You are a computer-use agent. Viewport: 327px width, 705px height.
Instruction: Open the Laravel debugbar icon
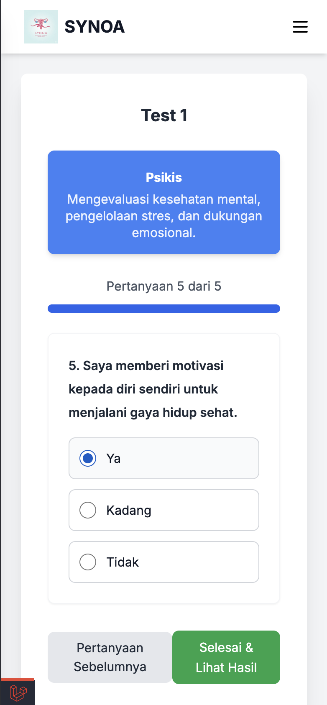click(18, 692)
